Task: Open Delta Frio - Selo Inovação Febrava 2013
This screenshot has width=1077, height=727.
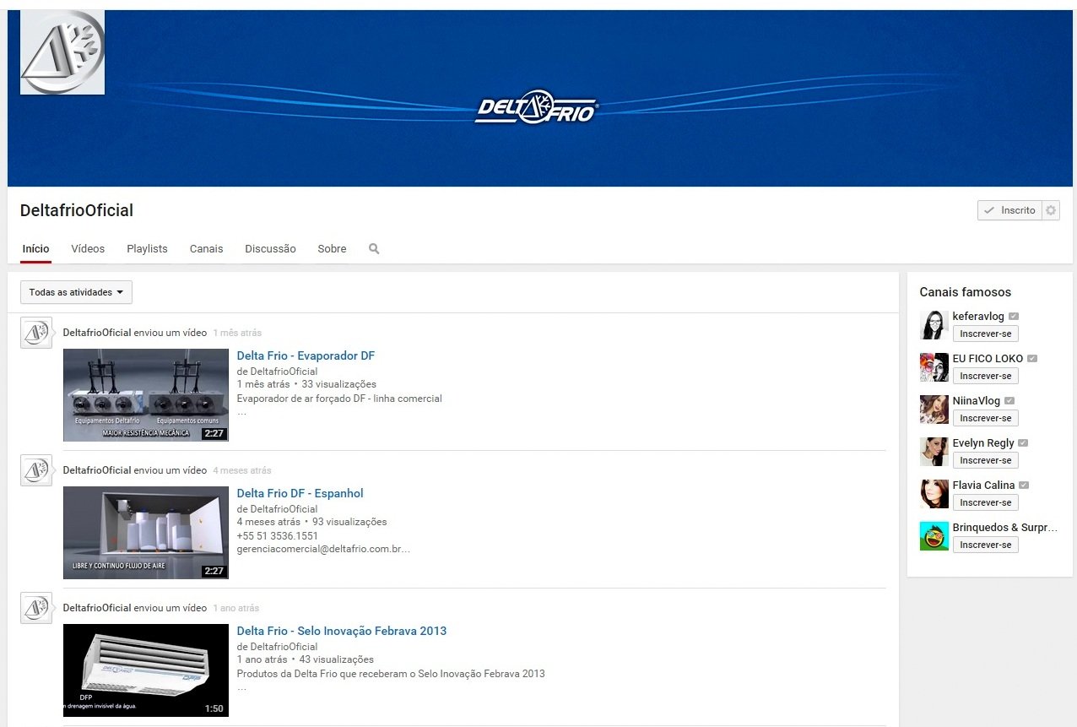Action: 342,631
